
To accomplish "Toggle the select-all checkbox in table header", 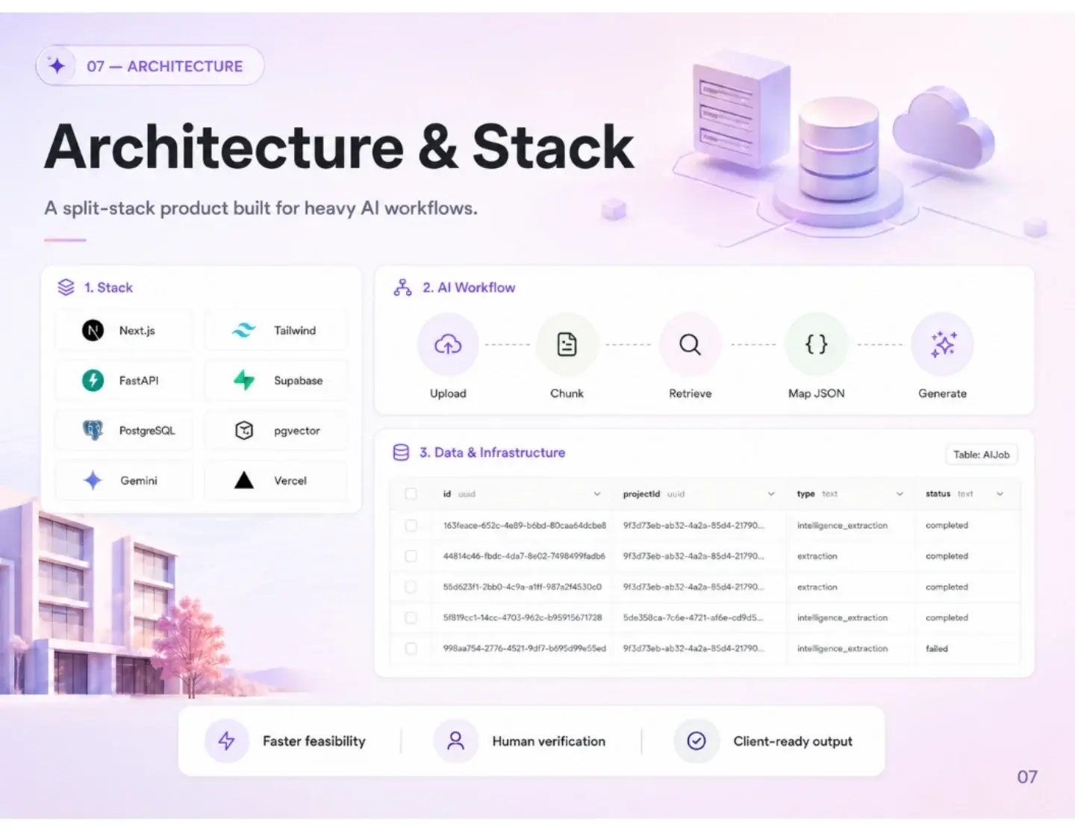I will [x=411, y=494].
